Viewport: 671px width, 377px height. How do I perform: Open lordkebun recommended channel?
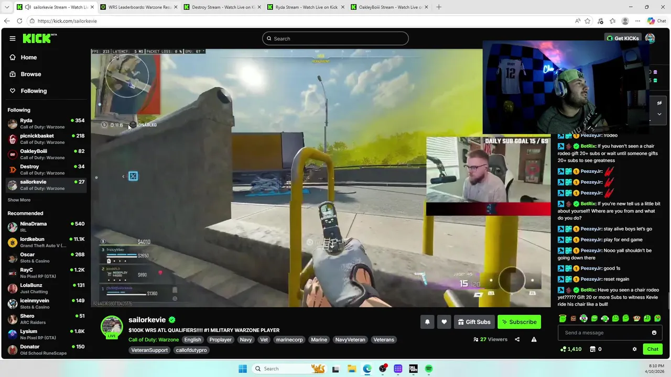tap(46, 242)
